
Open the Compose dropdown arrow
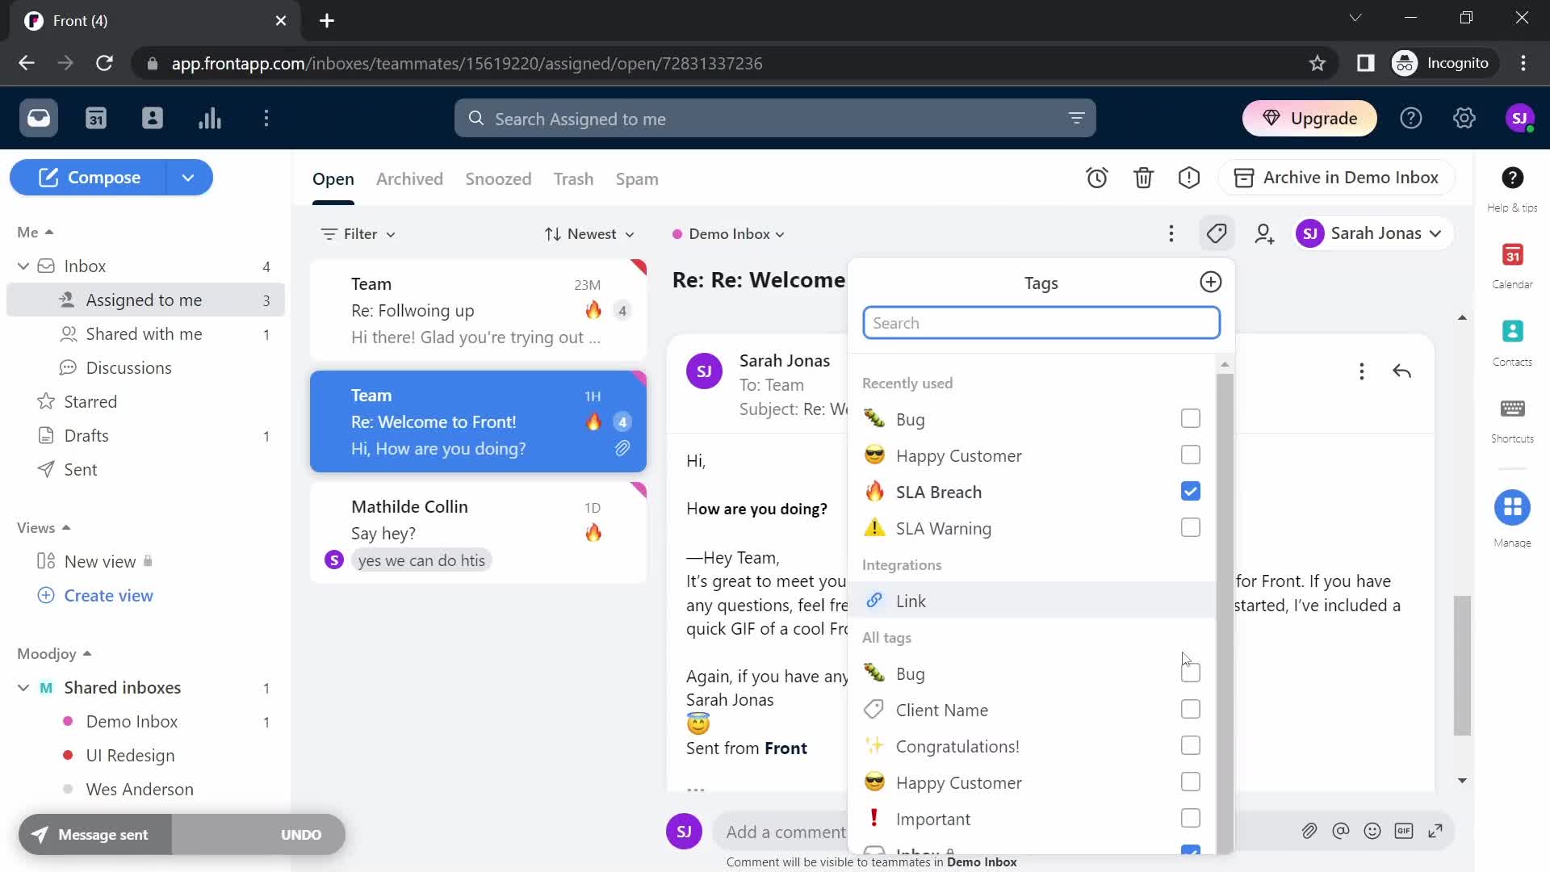(x=188, y=178)
